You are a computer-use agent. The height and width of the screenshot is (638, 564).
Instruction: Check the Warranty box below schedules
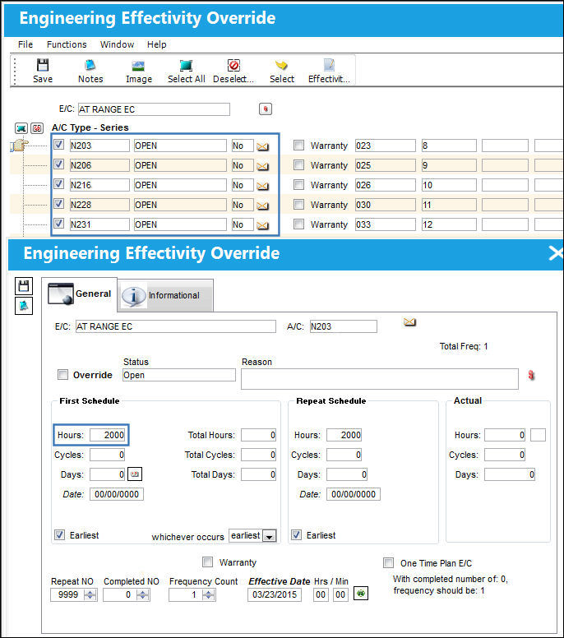(x=207, y=562)
